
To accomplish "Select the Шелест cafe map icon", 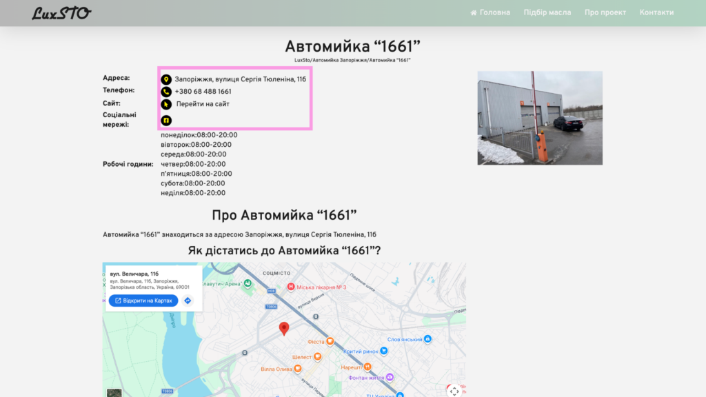I will point(317,356).
